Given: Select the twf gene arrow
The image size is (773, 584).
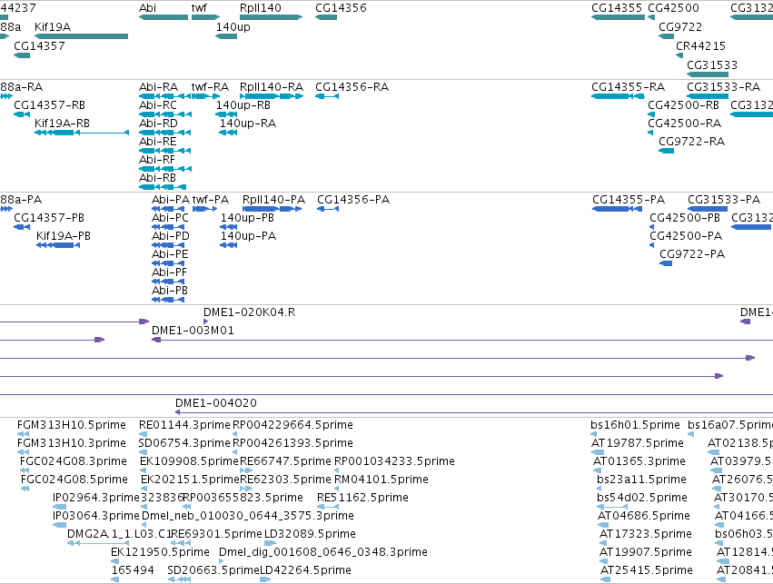Looking at the screenshot, I should pos(205,17).
